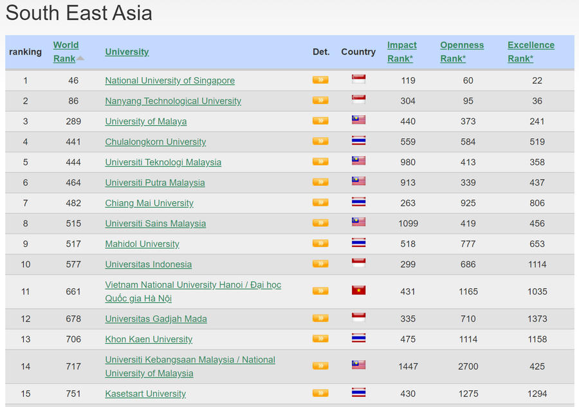Sort the table by Impact Rank
This screenshot has height=407, width=579.
click(x=401, y=51)
